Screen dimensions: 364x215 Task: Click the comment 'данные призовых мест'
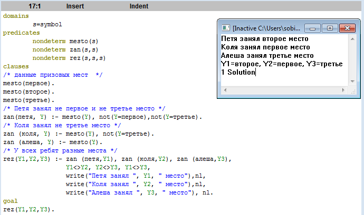click(x=53, y=75)
